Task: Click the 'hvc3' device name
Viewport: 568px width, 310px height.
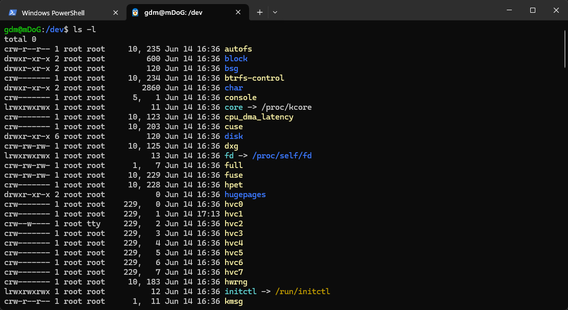Action: point(234,233)
